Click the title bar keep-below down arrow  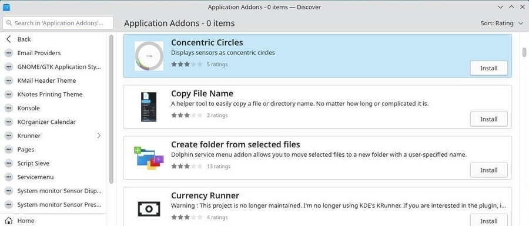pyautogui.click(x=501, y=6)
